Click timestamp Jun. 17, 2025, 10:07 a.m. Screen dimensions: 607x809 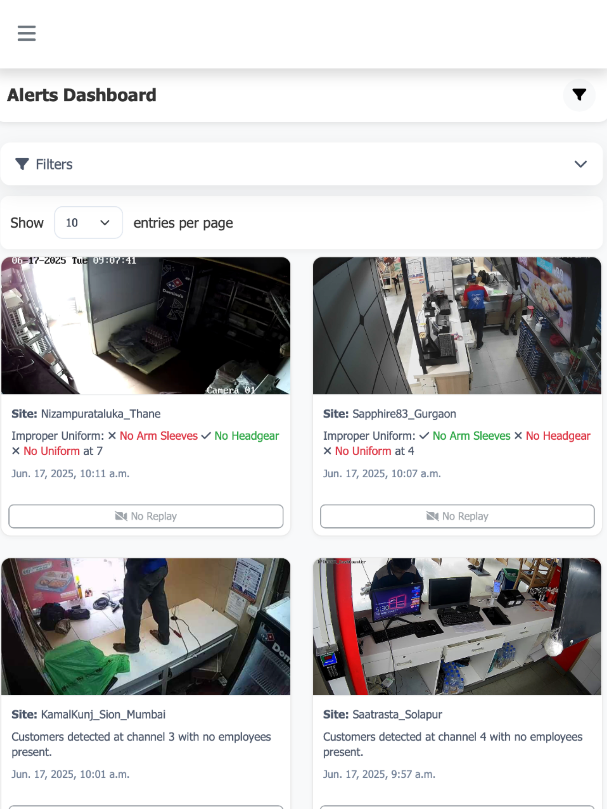382,474
